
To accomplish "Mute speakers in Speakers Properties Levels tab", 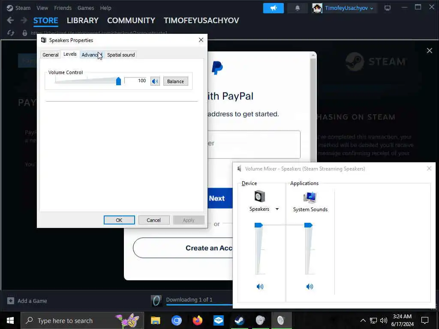I will tap(155, 81).
